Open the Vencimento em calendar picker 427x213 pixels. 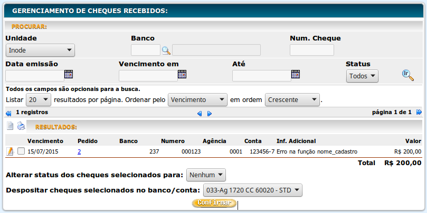pyautogui.click(x=182, y=74)
